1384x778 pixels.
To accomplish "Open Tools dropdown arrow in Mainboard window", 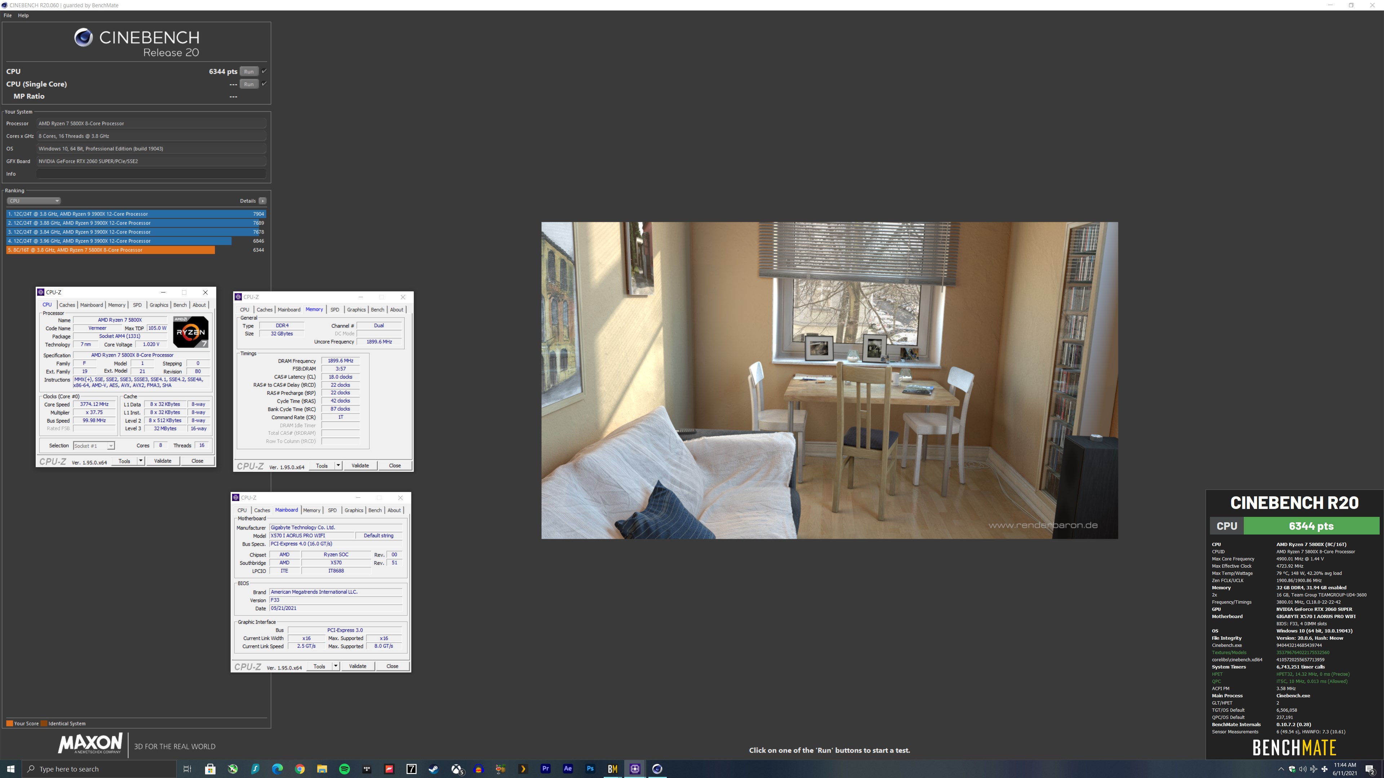I will [336, 666].
